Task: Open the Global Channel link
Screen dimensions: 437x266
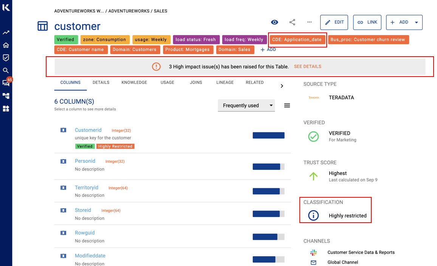Action: [343, 262]
